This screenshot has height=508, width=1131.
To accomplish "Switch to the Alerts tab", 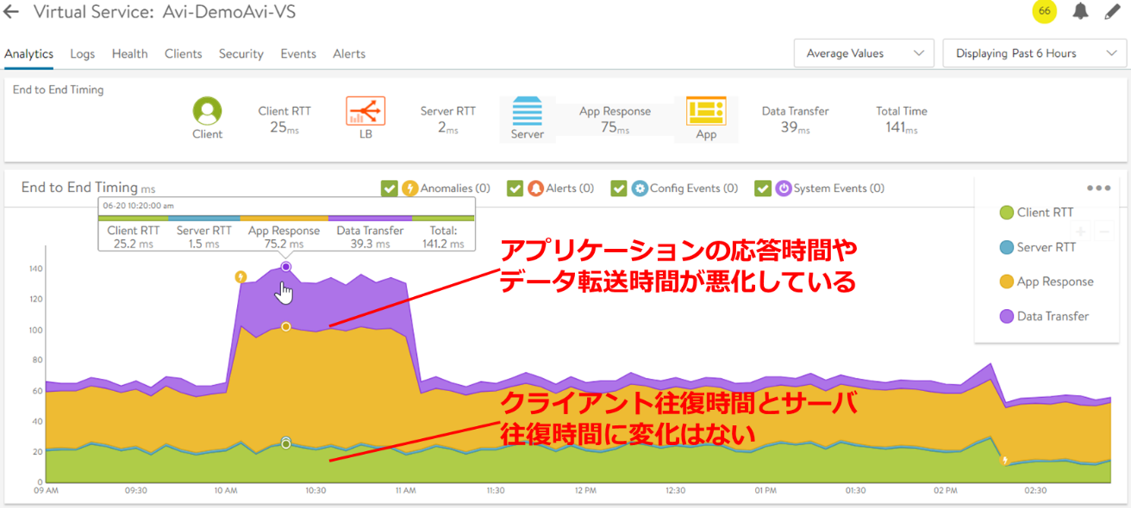I will [349, 53].
